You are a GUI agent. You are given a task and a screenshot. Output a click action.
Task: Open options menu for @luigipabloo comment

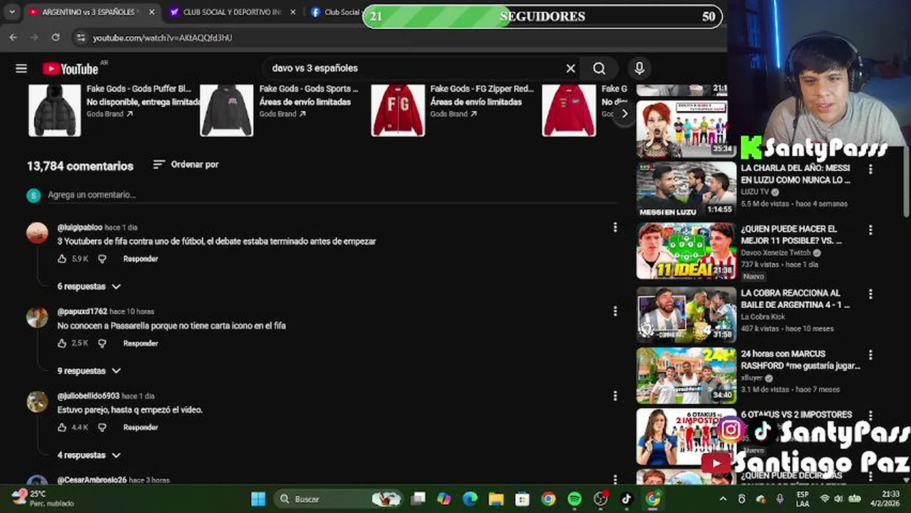point(615,227)
